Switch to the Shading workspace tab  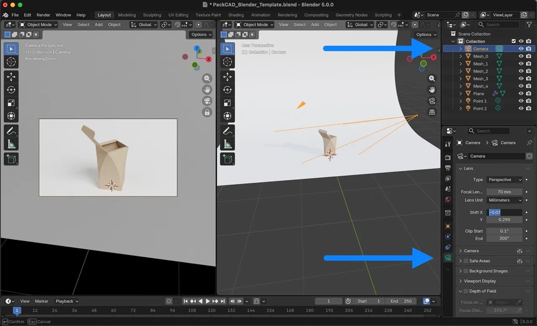(x=236, y=15)
